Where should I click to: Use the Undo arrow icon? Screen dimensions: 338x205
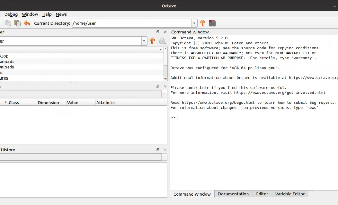(x=27, y=23)
